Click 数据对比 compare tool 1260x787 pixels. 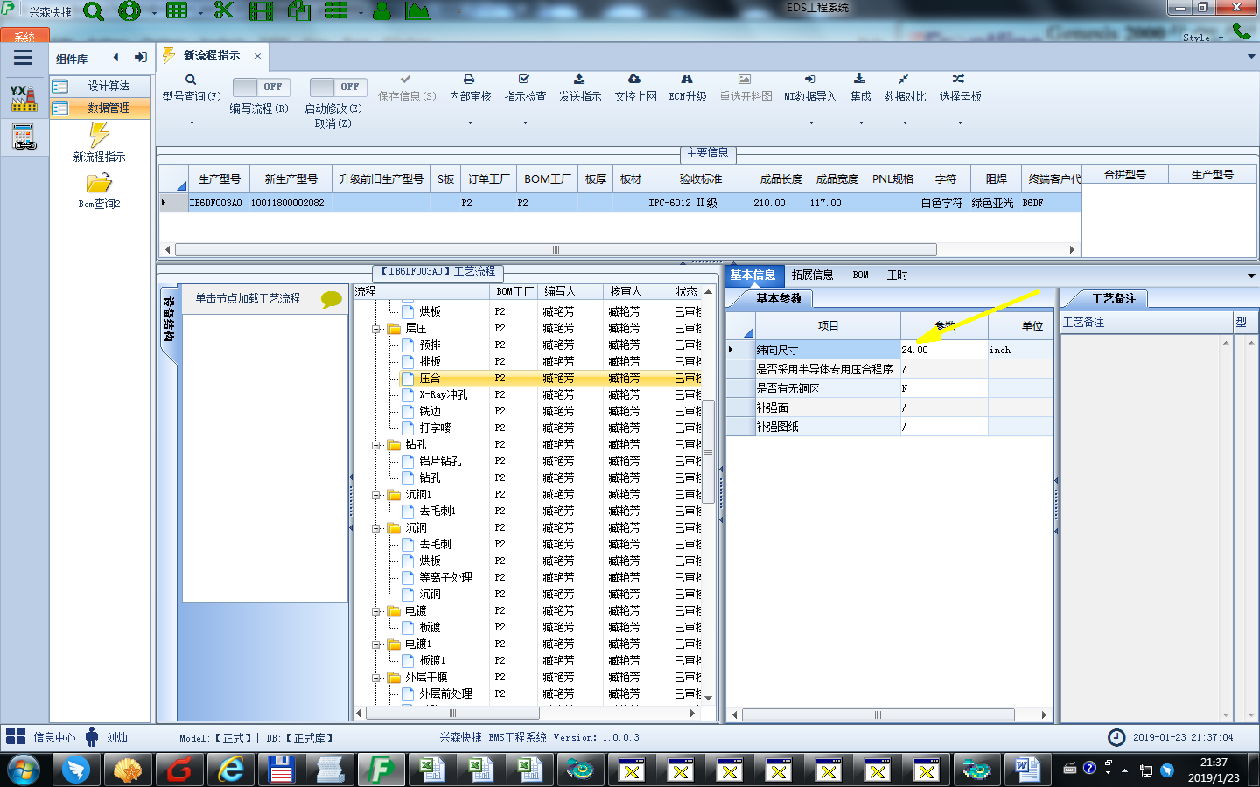point(905,88)
